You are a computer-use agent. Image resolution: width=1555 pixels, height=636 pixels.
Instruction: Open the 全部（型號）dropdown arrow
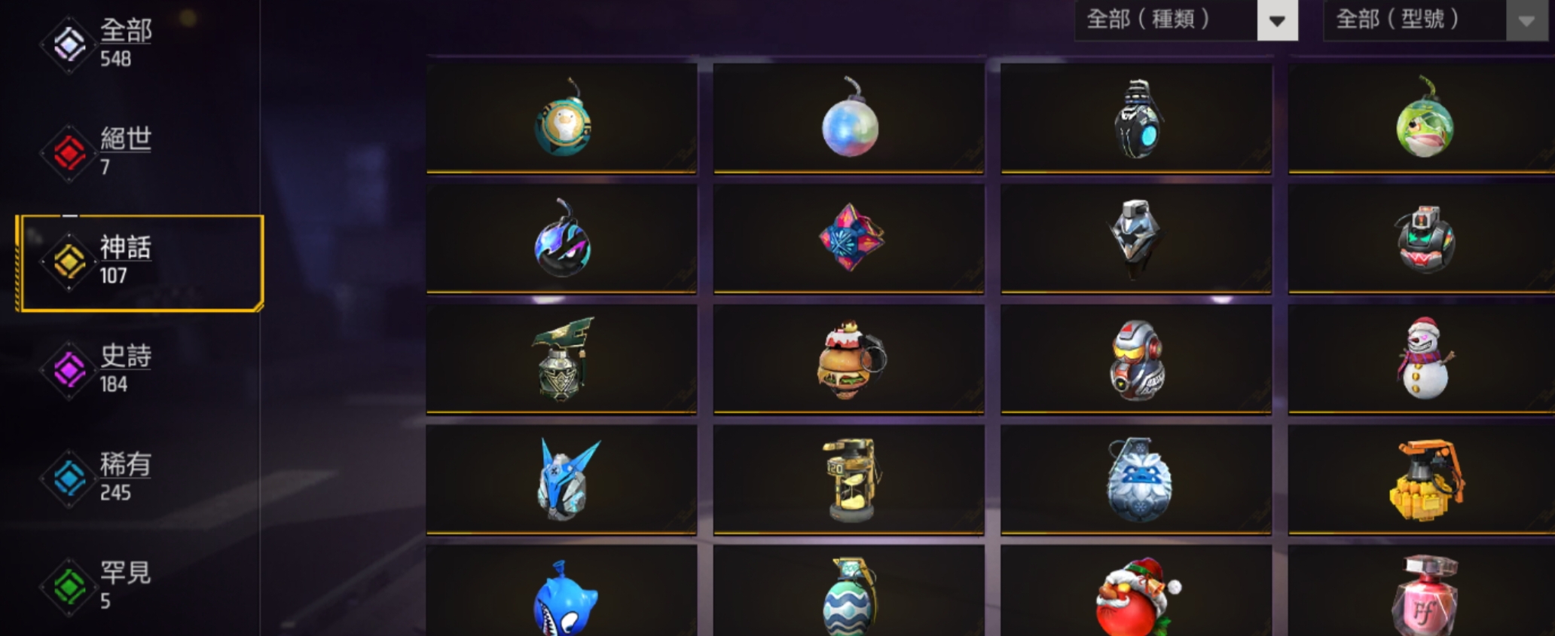point(1526,20)
